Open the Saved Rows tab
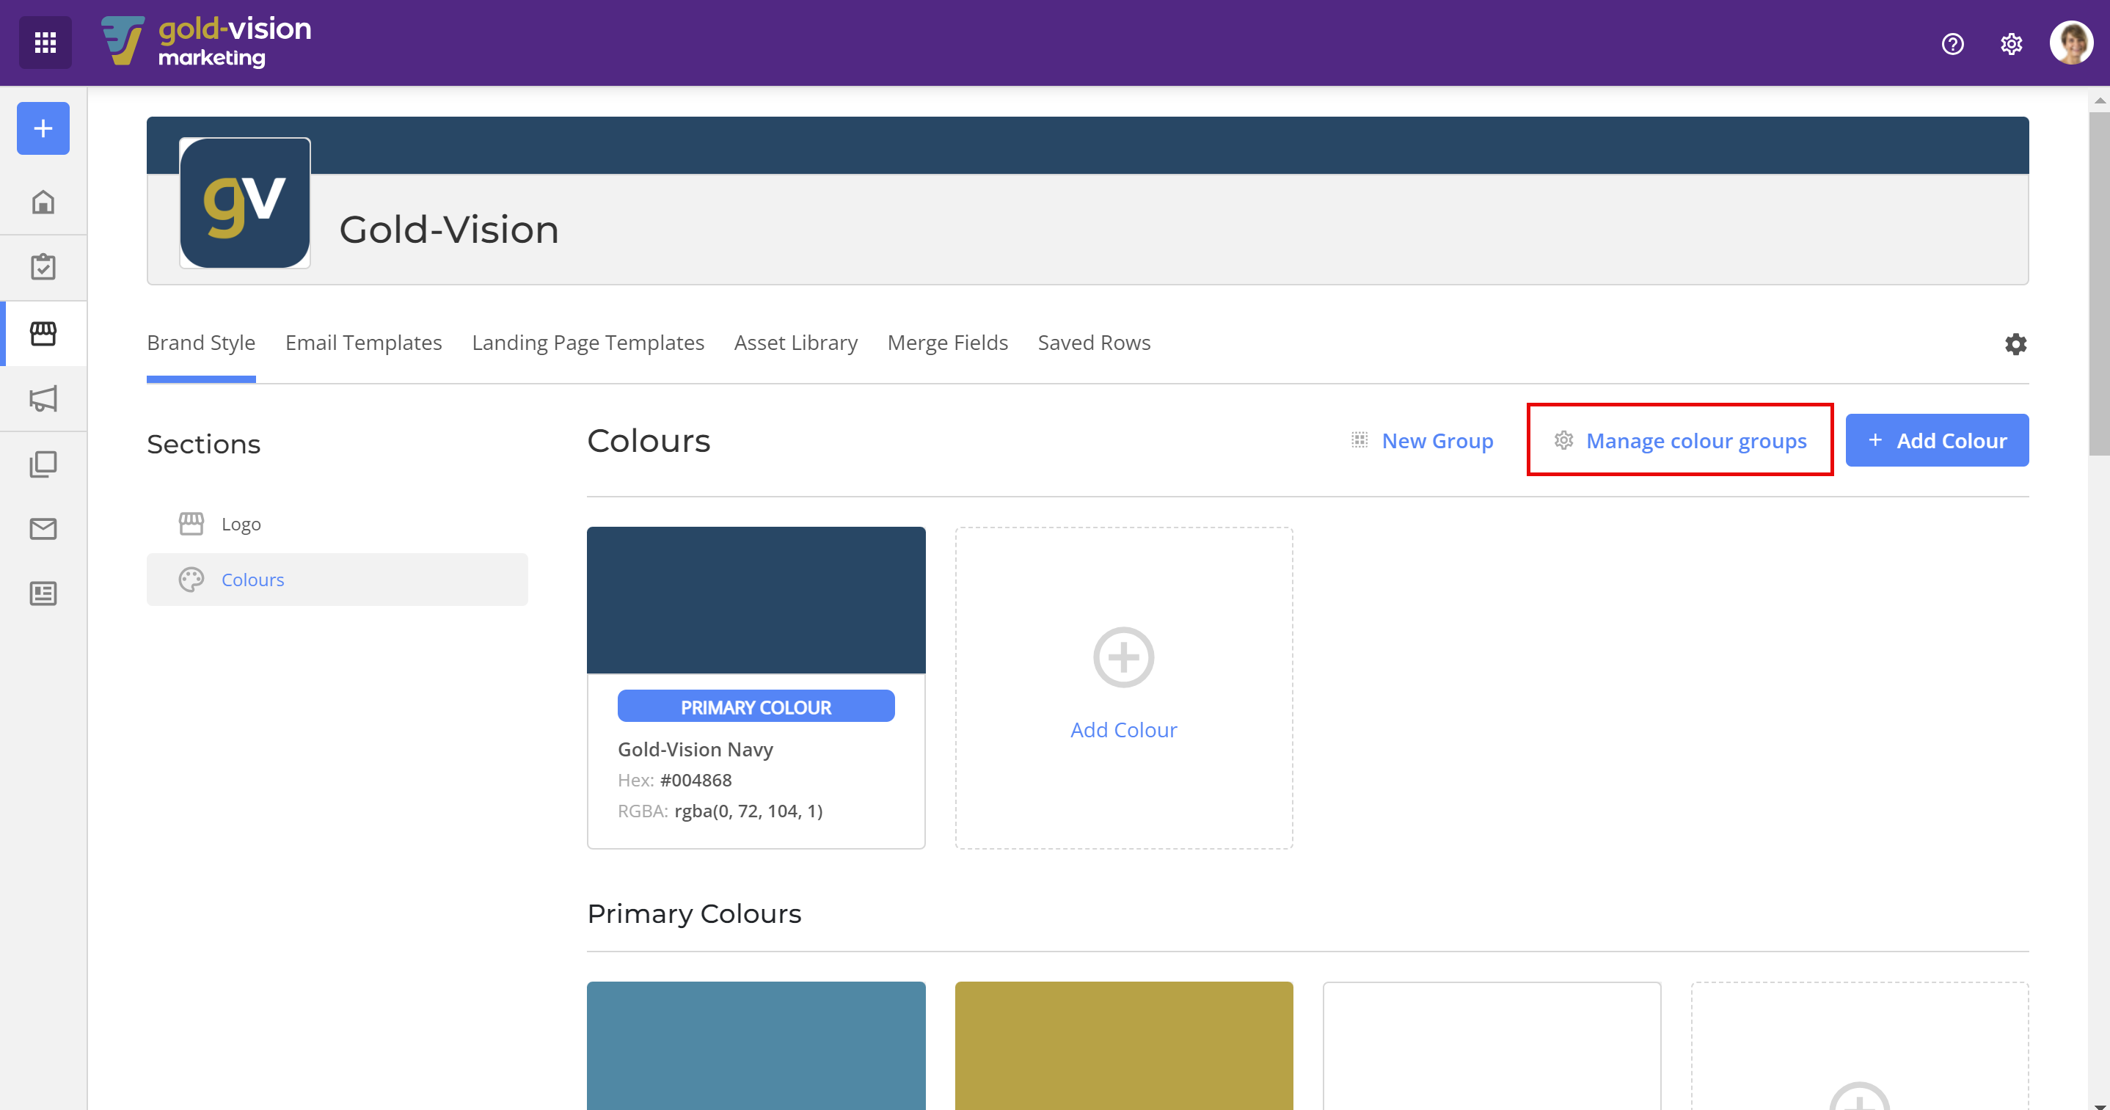This screenshot has height=1110, width=2110. point(1093,343)
